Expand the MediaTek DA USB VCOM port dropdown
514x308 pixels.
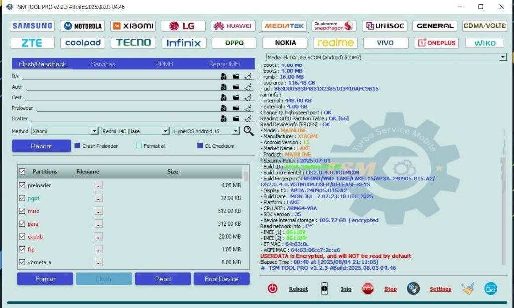503,58
